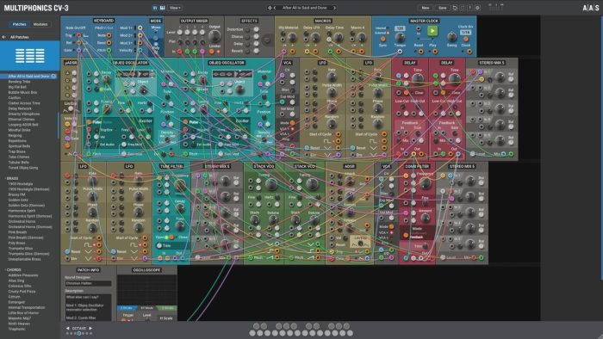Screen dimensions: 603x339
Task: Select previous patch with left chevron
Action: coord(275,8)
